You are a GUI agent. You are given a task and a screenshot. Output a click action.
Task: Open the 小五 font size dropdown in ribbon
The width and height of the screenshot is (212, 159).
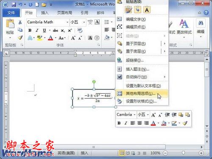click(84, 22)
